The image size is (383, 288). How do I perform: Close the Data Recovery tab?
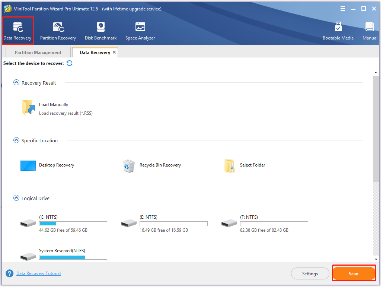click(114, 52)
